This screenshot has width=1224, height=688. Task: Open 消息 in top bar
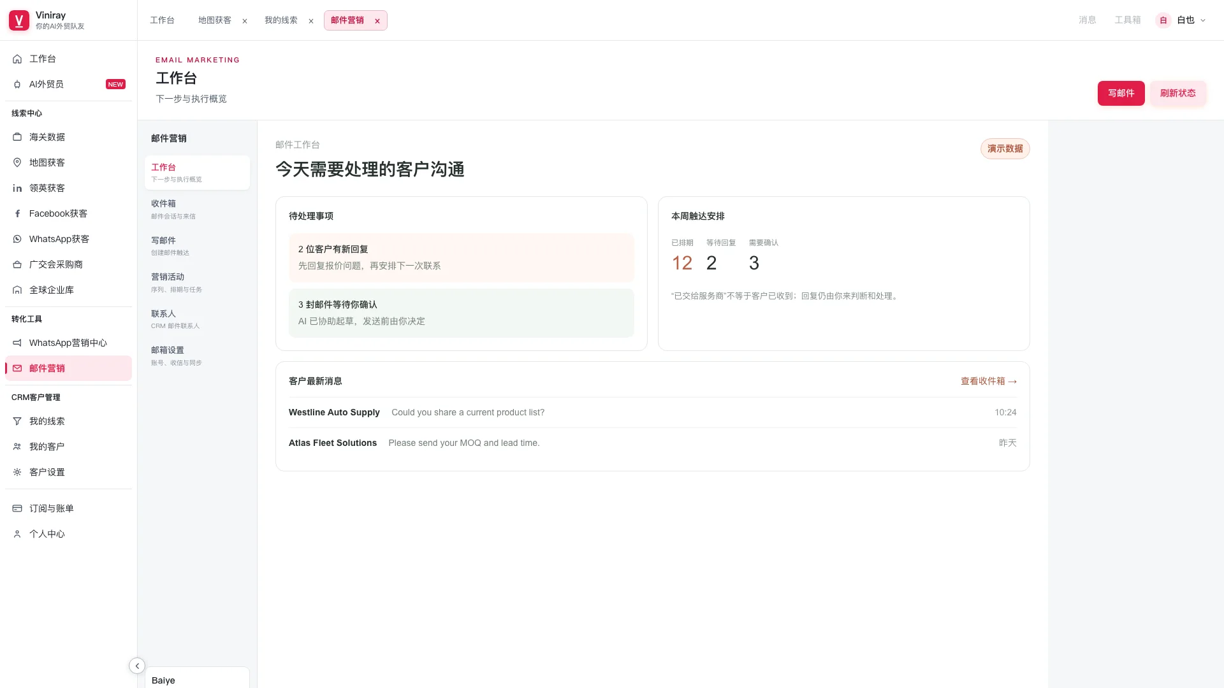tap(1087, 20)
